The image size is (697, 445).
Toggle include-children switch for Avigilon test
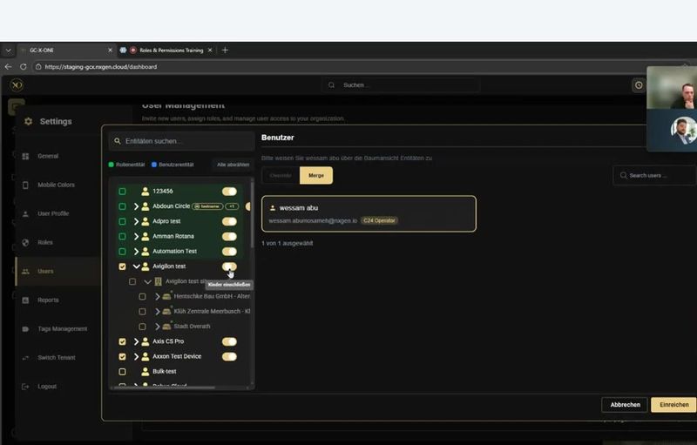tap(229, 266)
